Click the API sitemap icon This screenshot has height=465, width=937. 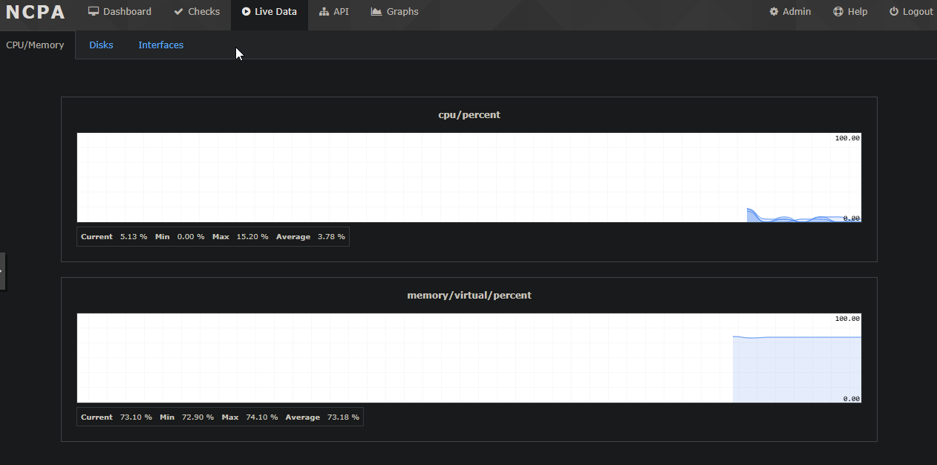tap(324, 12)
